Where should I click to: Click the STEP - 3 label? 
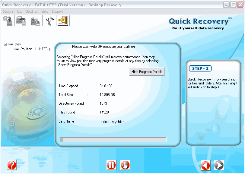click(x=200, y=68)
